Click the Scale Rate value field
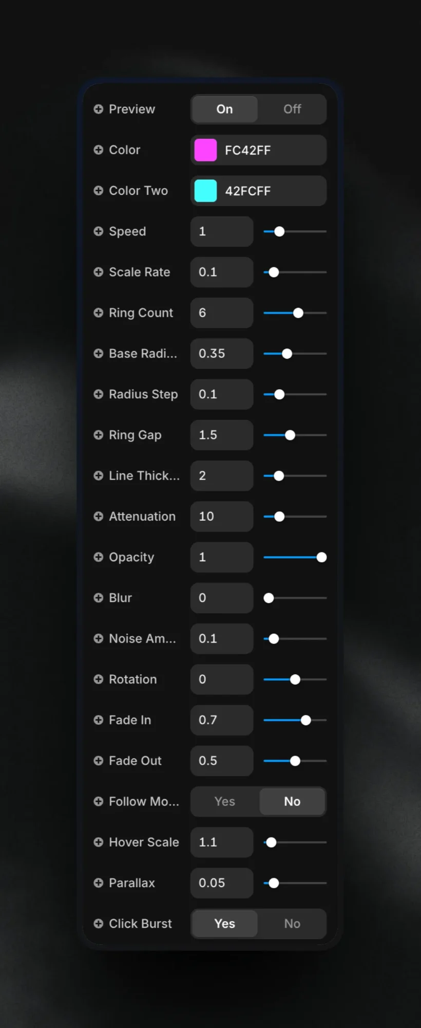 point(222,272)
